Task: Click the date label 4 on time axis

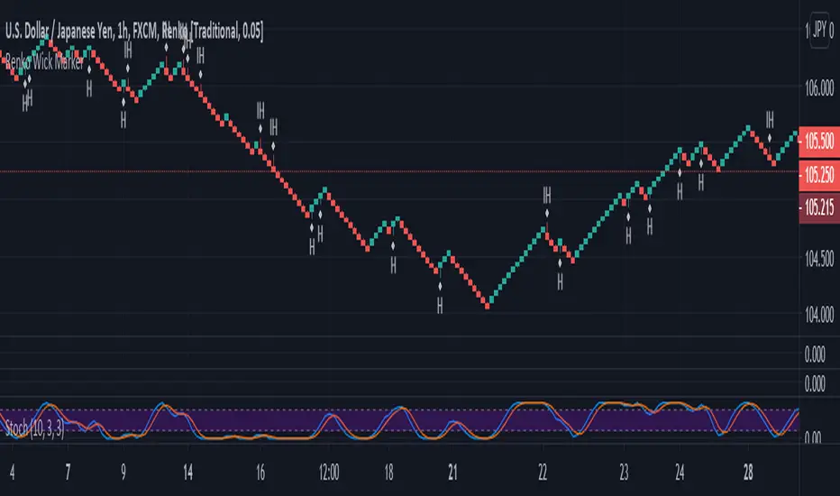Action: [13, 473]
